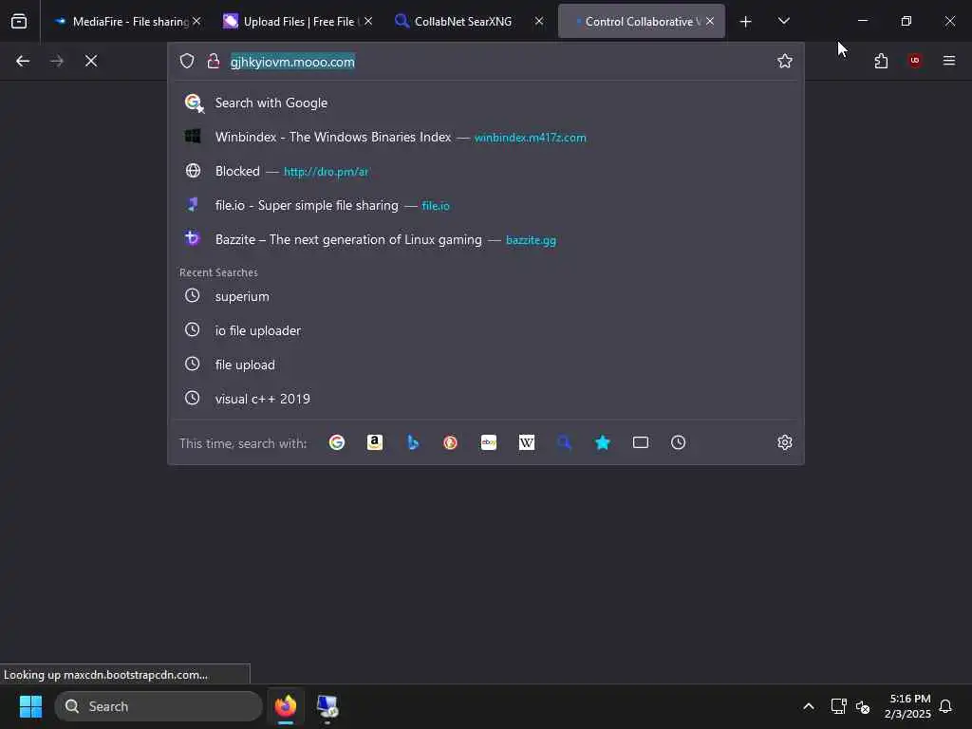Select recent search io file uploader
The width and height of the screenshot is (972, 729).
click(485, 330)
